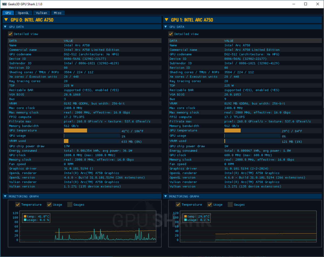Click orange temp legend swatch in GPU 0 graph
The width and height of the screenshot is (324, 257).
pos(25,216)
